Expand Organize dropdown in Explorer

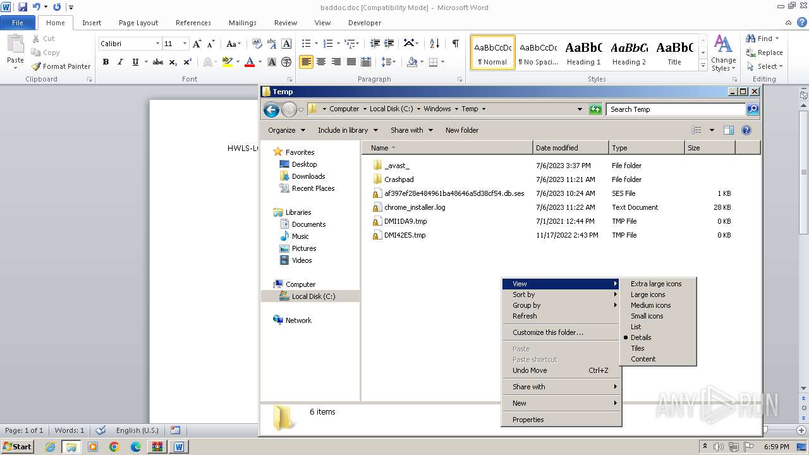(x=286, y=130)
